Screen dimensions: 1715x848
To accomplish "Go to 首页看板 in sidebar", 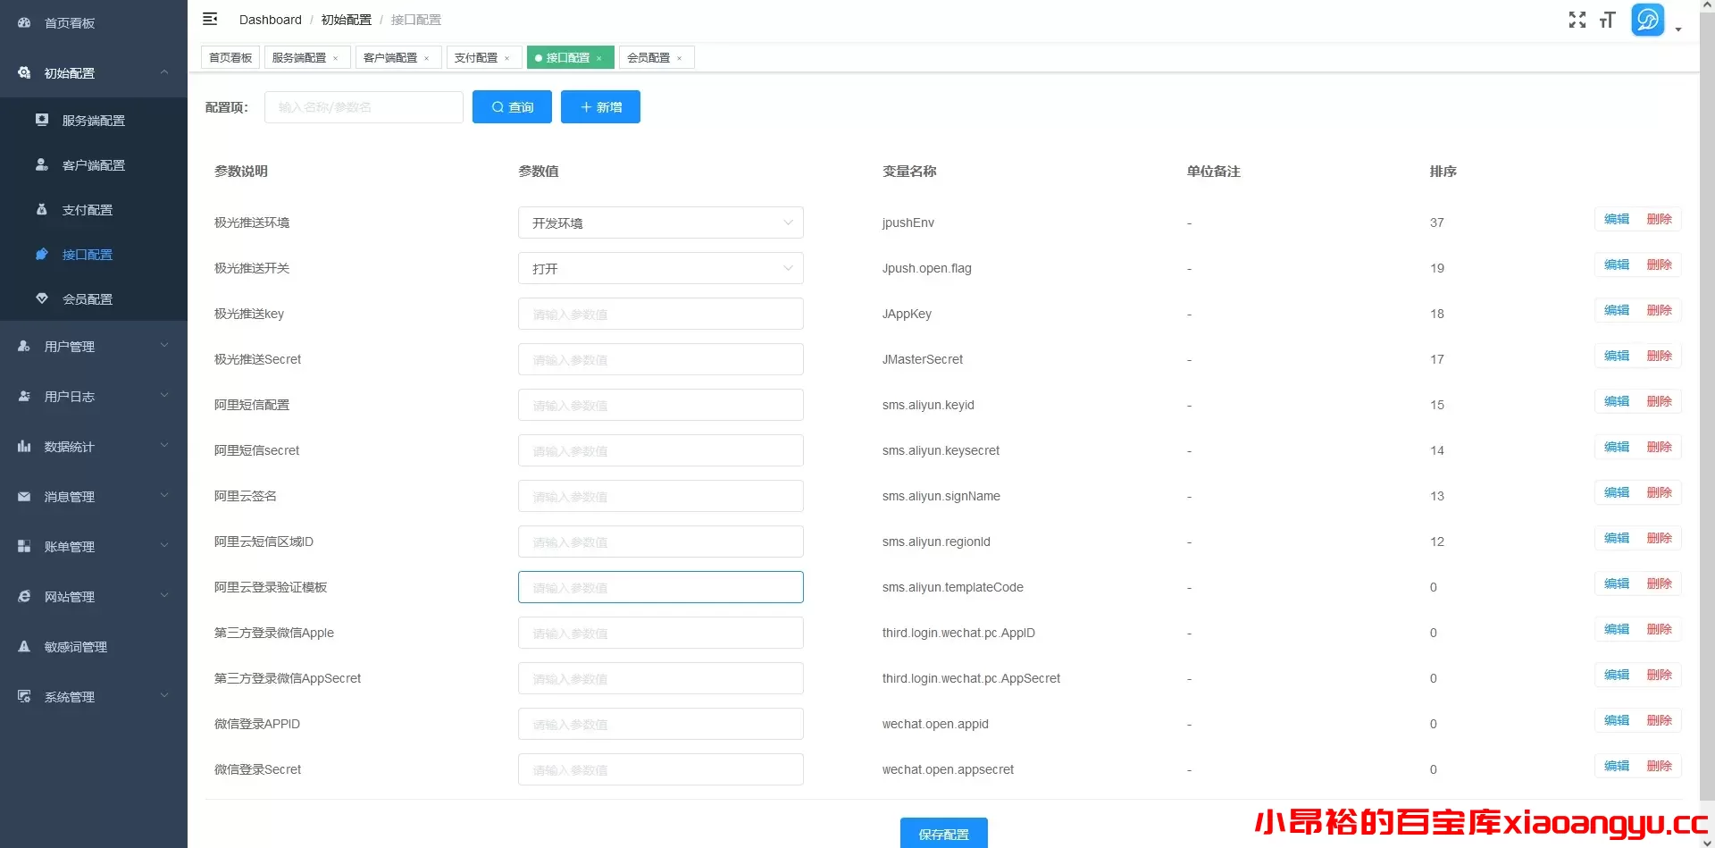I will tap(70, 23).
